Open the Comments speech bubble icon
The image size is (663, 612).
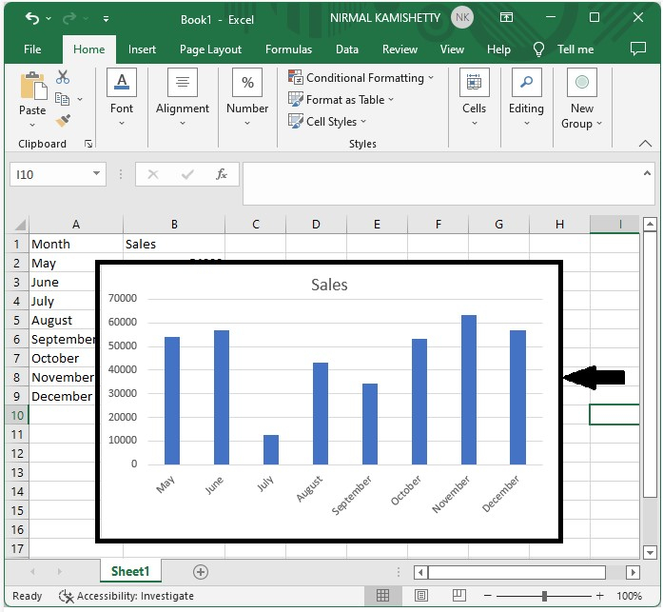638,49
